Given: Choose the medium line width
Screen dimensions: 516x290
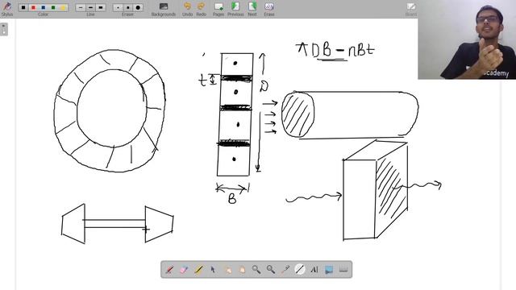Looking at the screenshot, I should 90,7.
